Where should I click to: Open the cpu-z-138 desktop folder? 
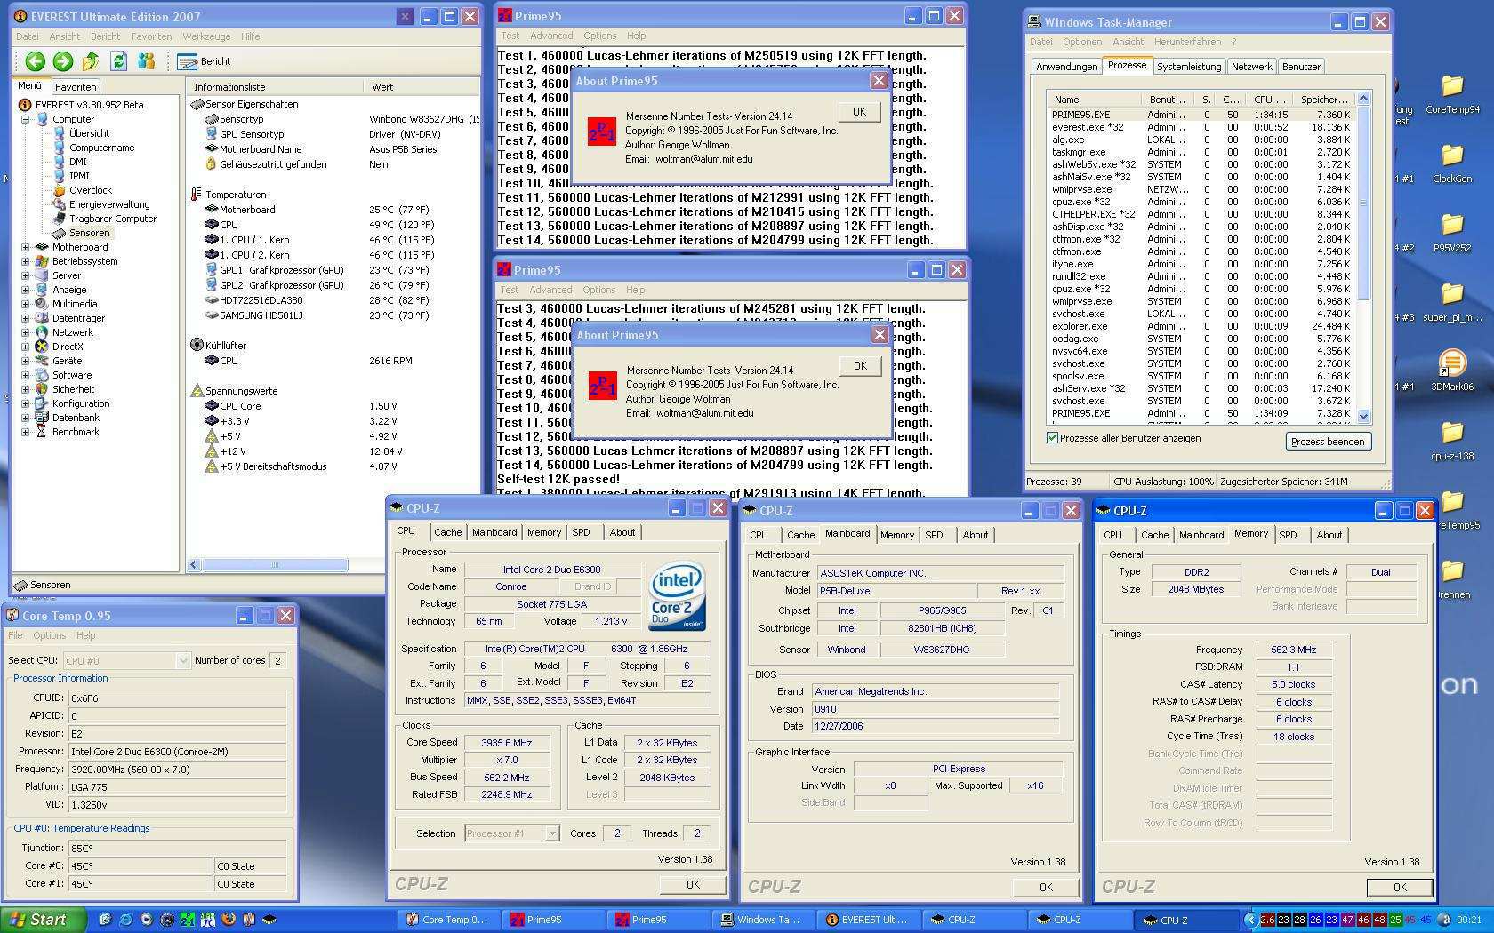click(x=1452, y=441)
